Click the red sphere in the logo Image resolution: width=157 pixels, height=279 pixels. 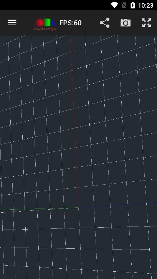(x=39, y=23)
